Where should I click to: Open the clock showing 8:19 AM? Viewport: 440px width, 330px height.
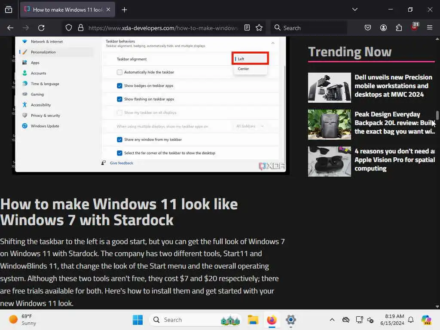point(392,320)
